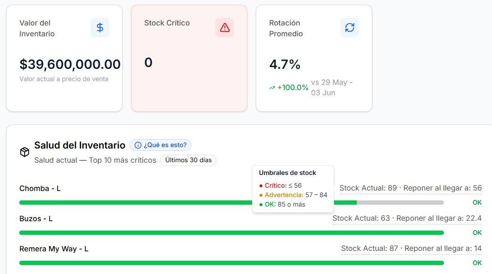Click the Valor del Inventario title
Image resolution: width=492 pixels, height=274 pixels.
(37, 28)
